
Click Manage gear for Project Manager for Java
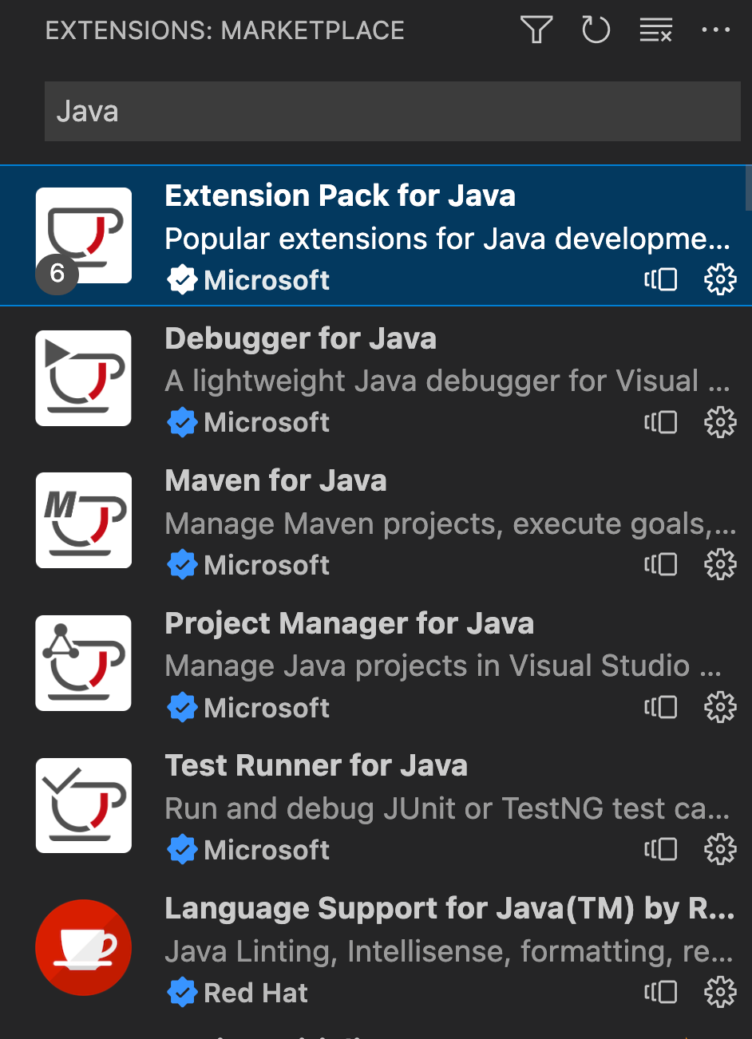pyautogui.click(x=719, y=708)
